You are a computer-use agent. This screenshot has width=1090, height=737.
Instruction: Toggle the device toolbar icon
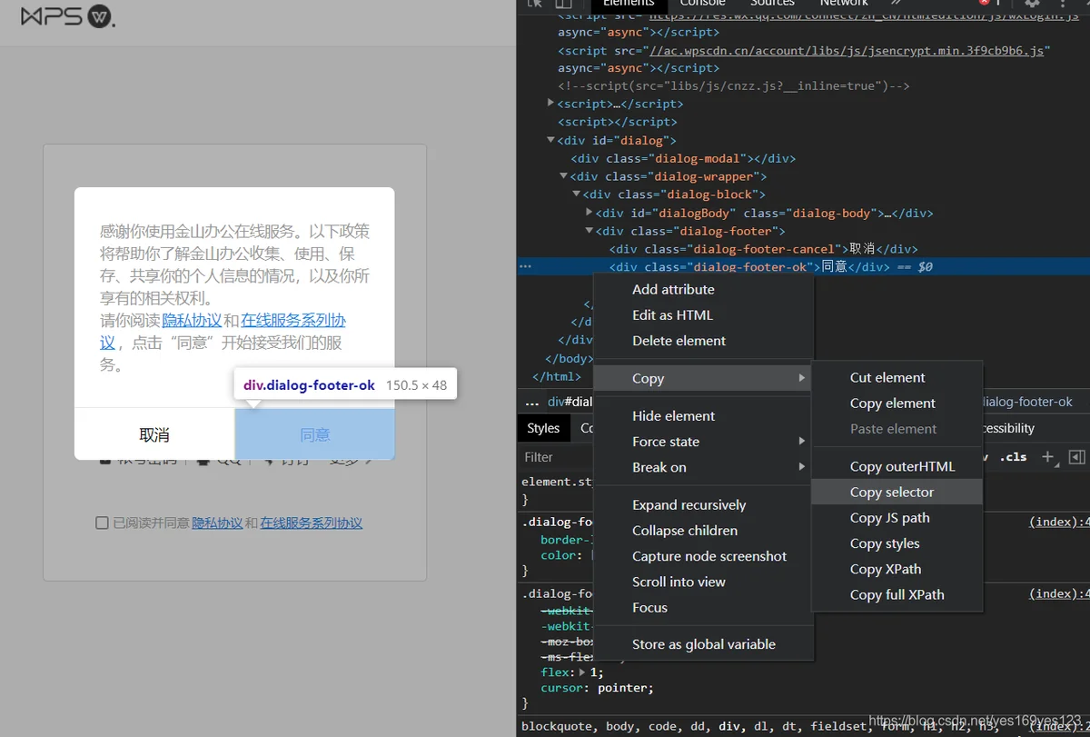(563, 4)
